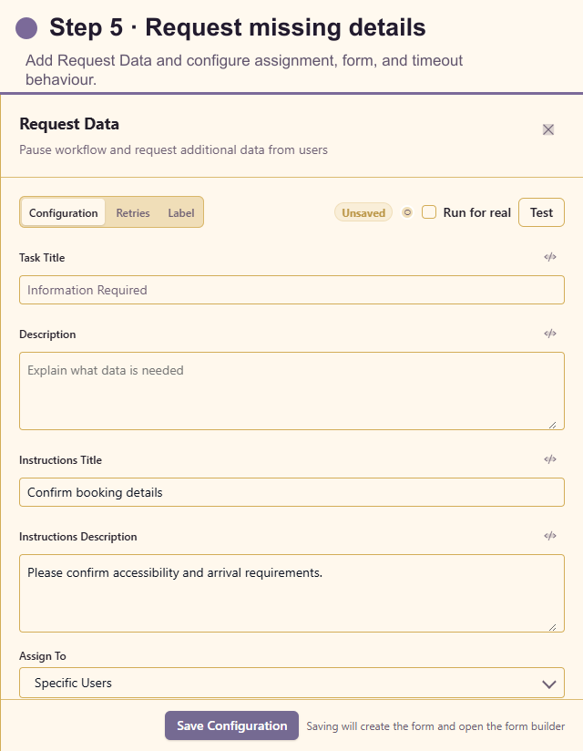The image size is (583, 751).
Task: Toggle code mode for Task Title
Action: coord(550,257)
